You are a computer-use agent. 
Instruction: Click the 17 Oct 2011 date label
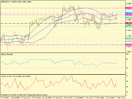pos(5,98)
